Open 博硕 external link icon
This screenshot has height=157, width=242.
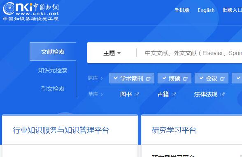point(185,79)
